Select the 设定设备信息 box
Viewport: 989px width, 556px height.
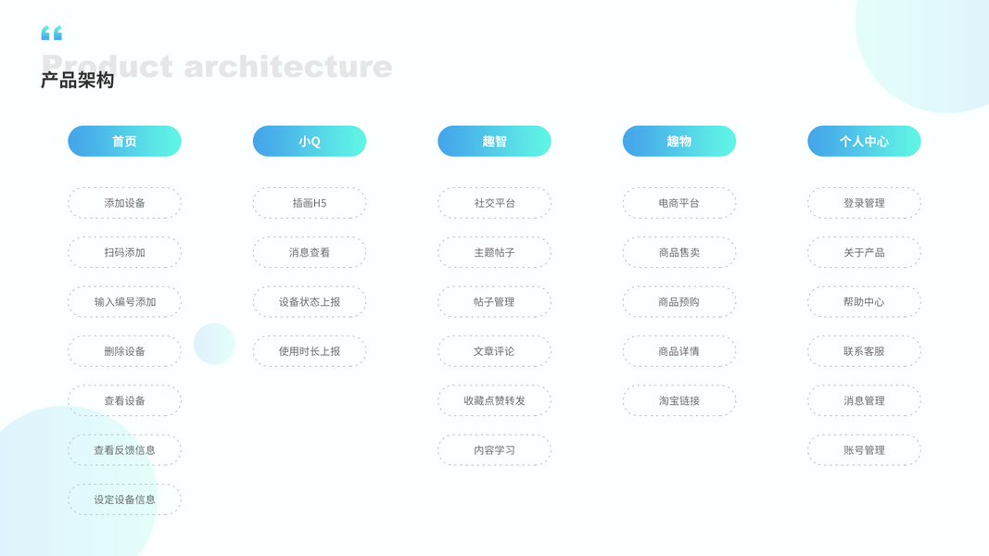(124, 499)
